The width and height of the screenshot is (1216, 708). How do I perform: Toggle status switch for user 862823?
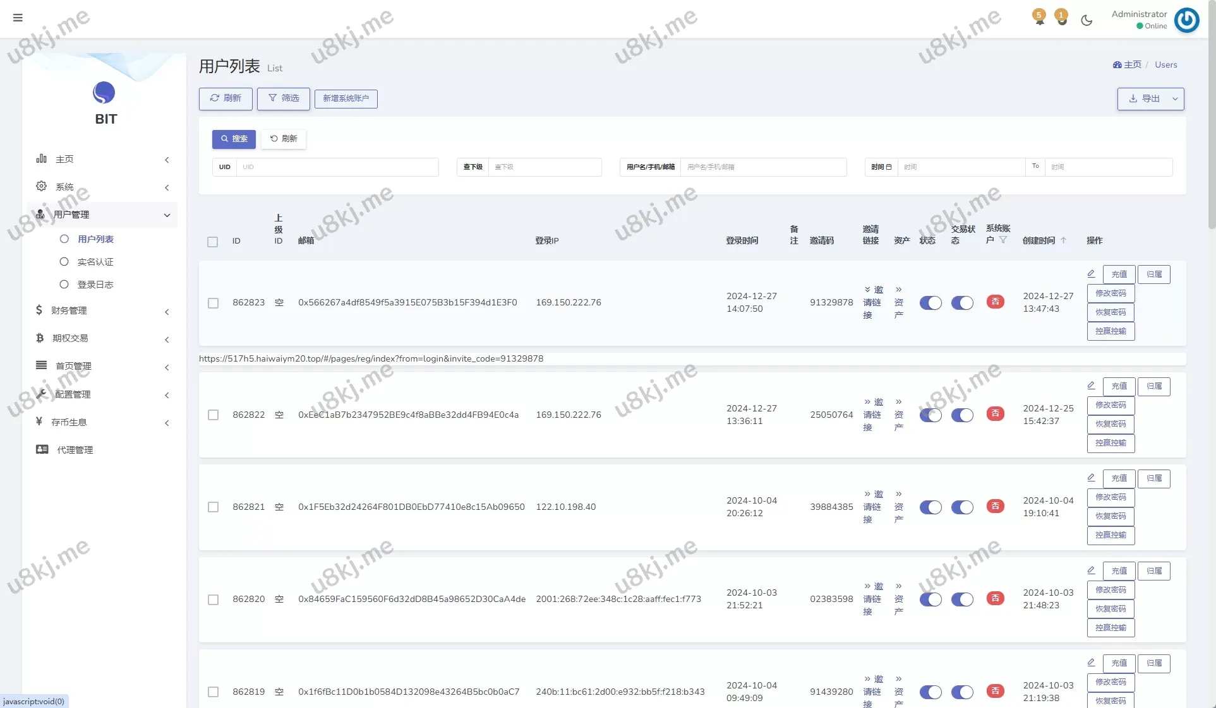pyautogui.click(x=930, y=303)
